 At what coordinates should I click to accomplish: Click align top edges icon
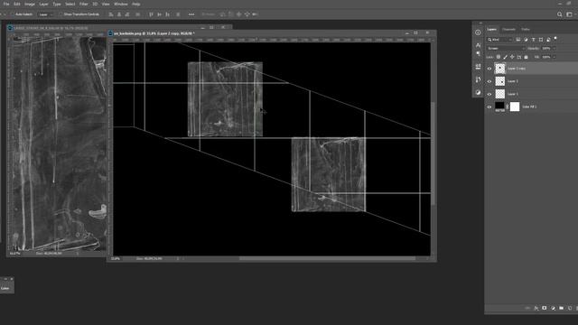(151, 14)
